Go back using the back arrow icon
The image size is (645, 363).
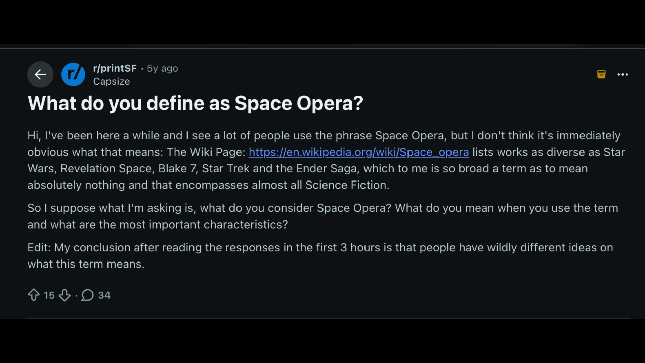click(x=40, y=74)
